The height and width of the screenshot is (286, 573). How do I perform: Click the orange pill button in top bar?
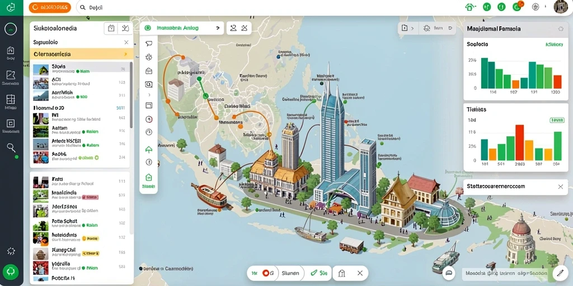(x=50, y=7)
